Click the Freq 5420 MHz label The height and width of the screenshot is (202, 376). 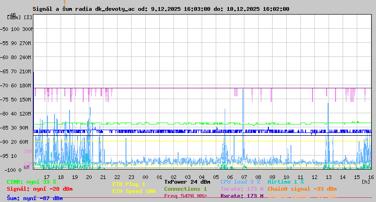point(185,196)
